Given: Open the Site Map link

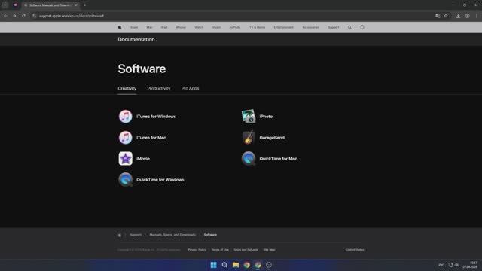Looking at the screenshot, I should (x=270, y=250).
